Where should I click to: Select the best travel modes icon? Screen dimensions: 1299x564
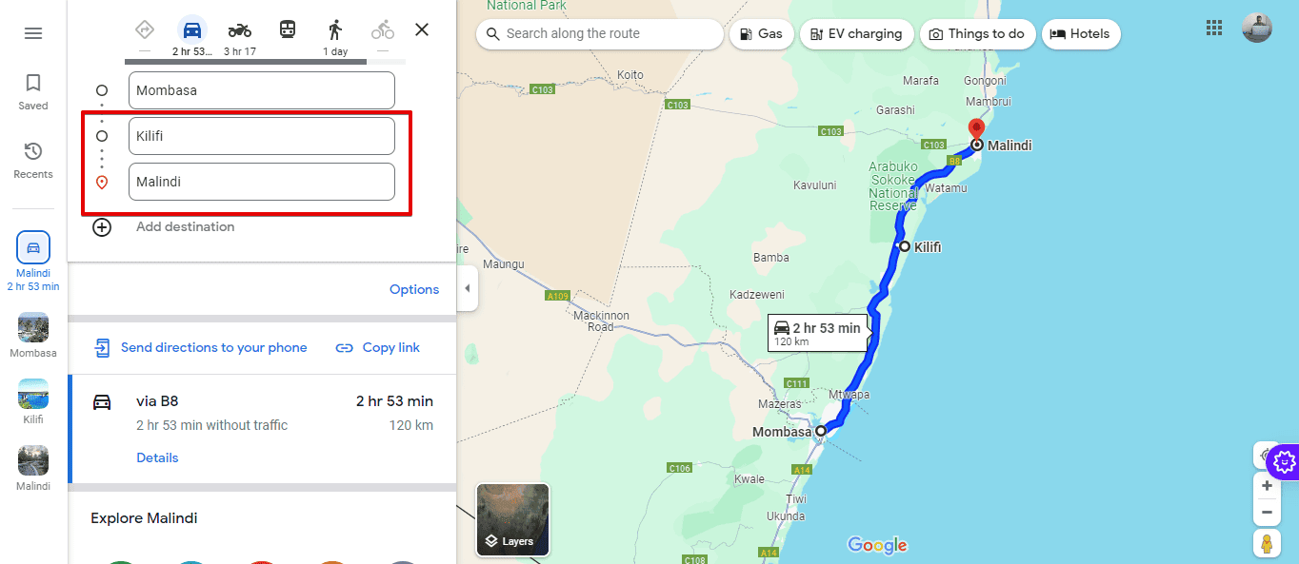[145, 29]
